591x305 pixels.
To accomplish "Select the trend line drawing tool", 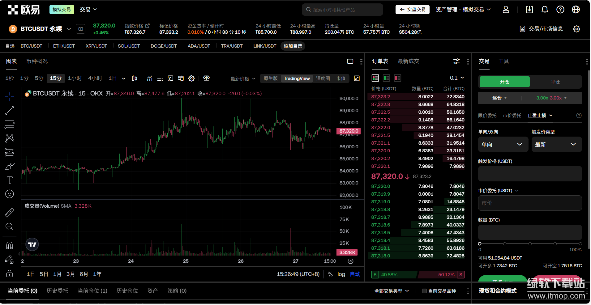I will click(x=10, y=110).
